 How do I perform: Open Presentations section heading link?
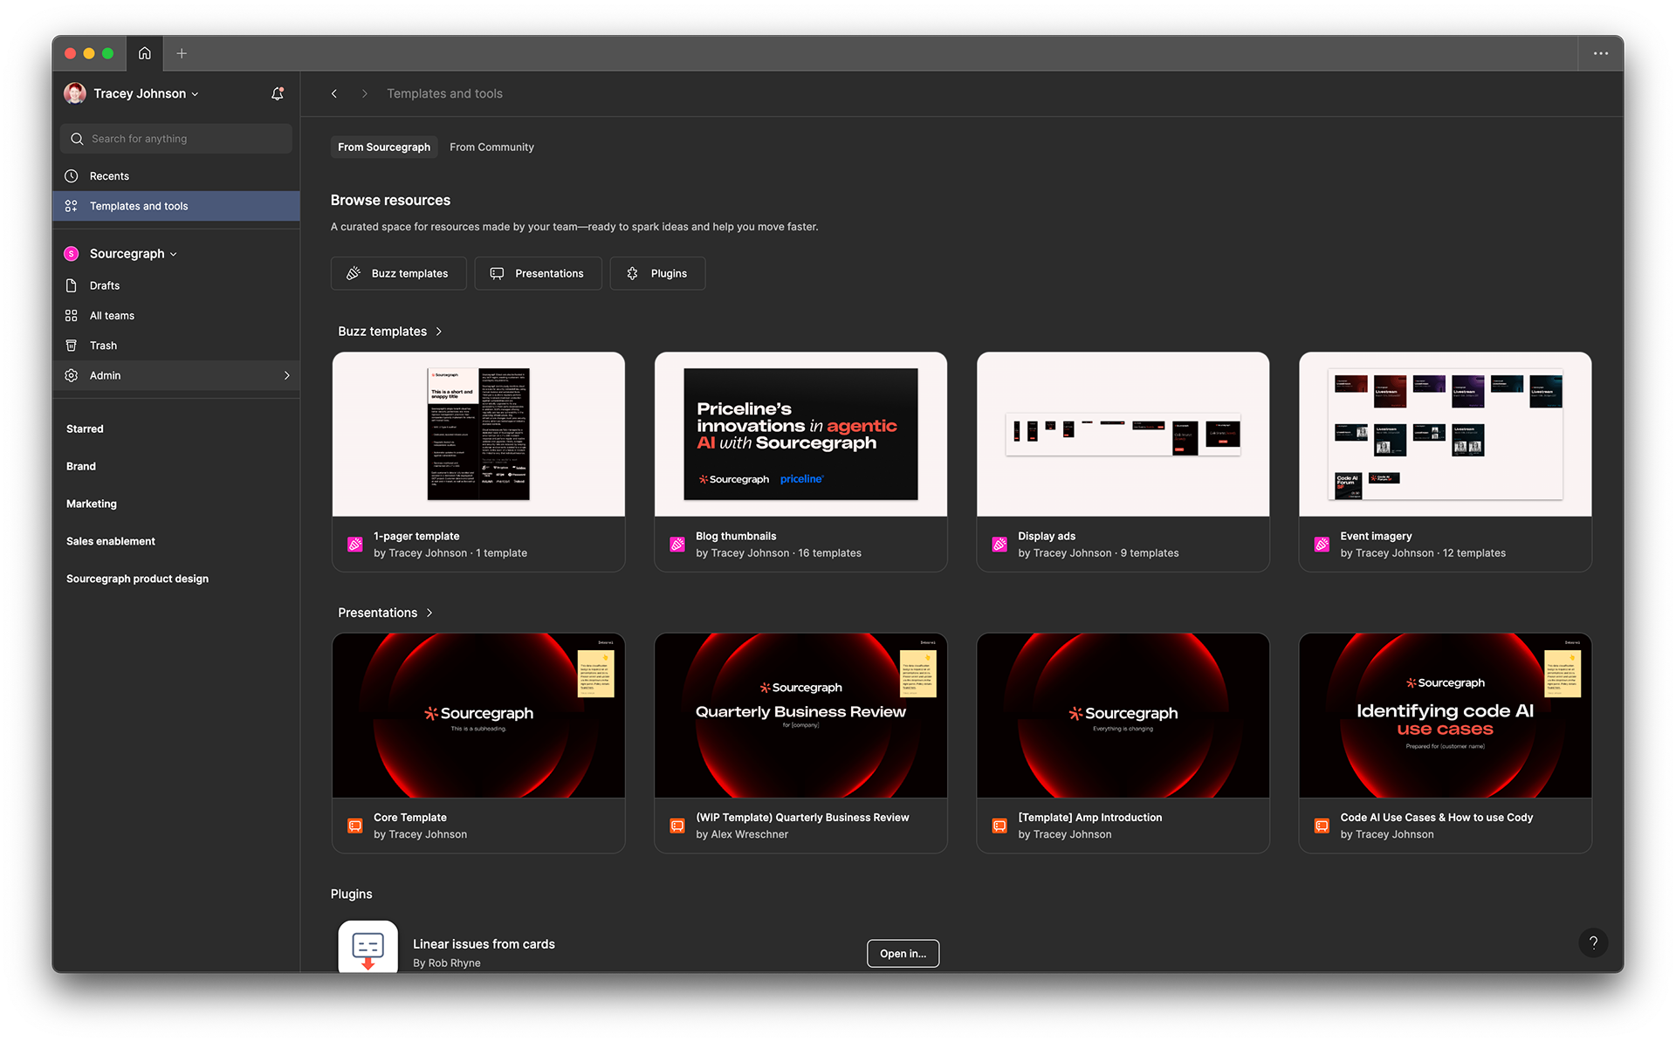(x=377, y=613)
